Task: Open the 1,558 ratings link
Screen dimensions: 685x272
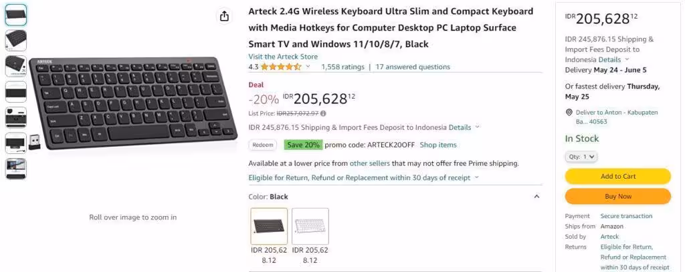Action: point(342,67)
